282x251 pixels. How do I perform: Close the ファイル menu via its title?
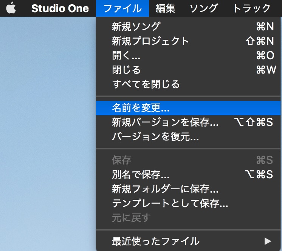122,8
